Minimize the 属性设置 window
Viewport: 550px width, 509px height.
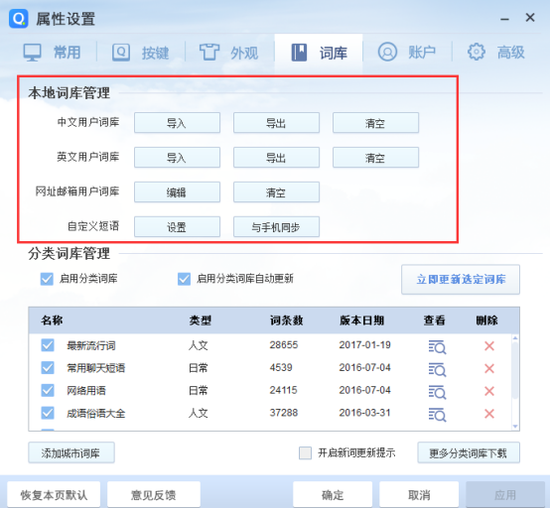[x=504, y=19]
